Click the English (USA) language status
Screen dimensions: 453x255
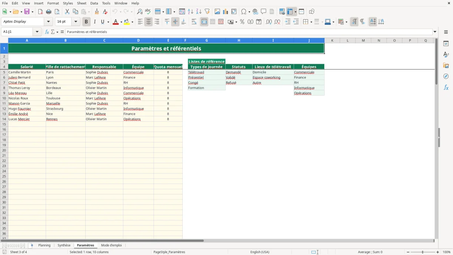tap(260, 252)
